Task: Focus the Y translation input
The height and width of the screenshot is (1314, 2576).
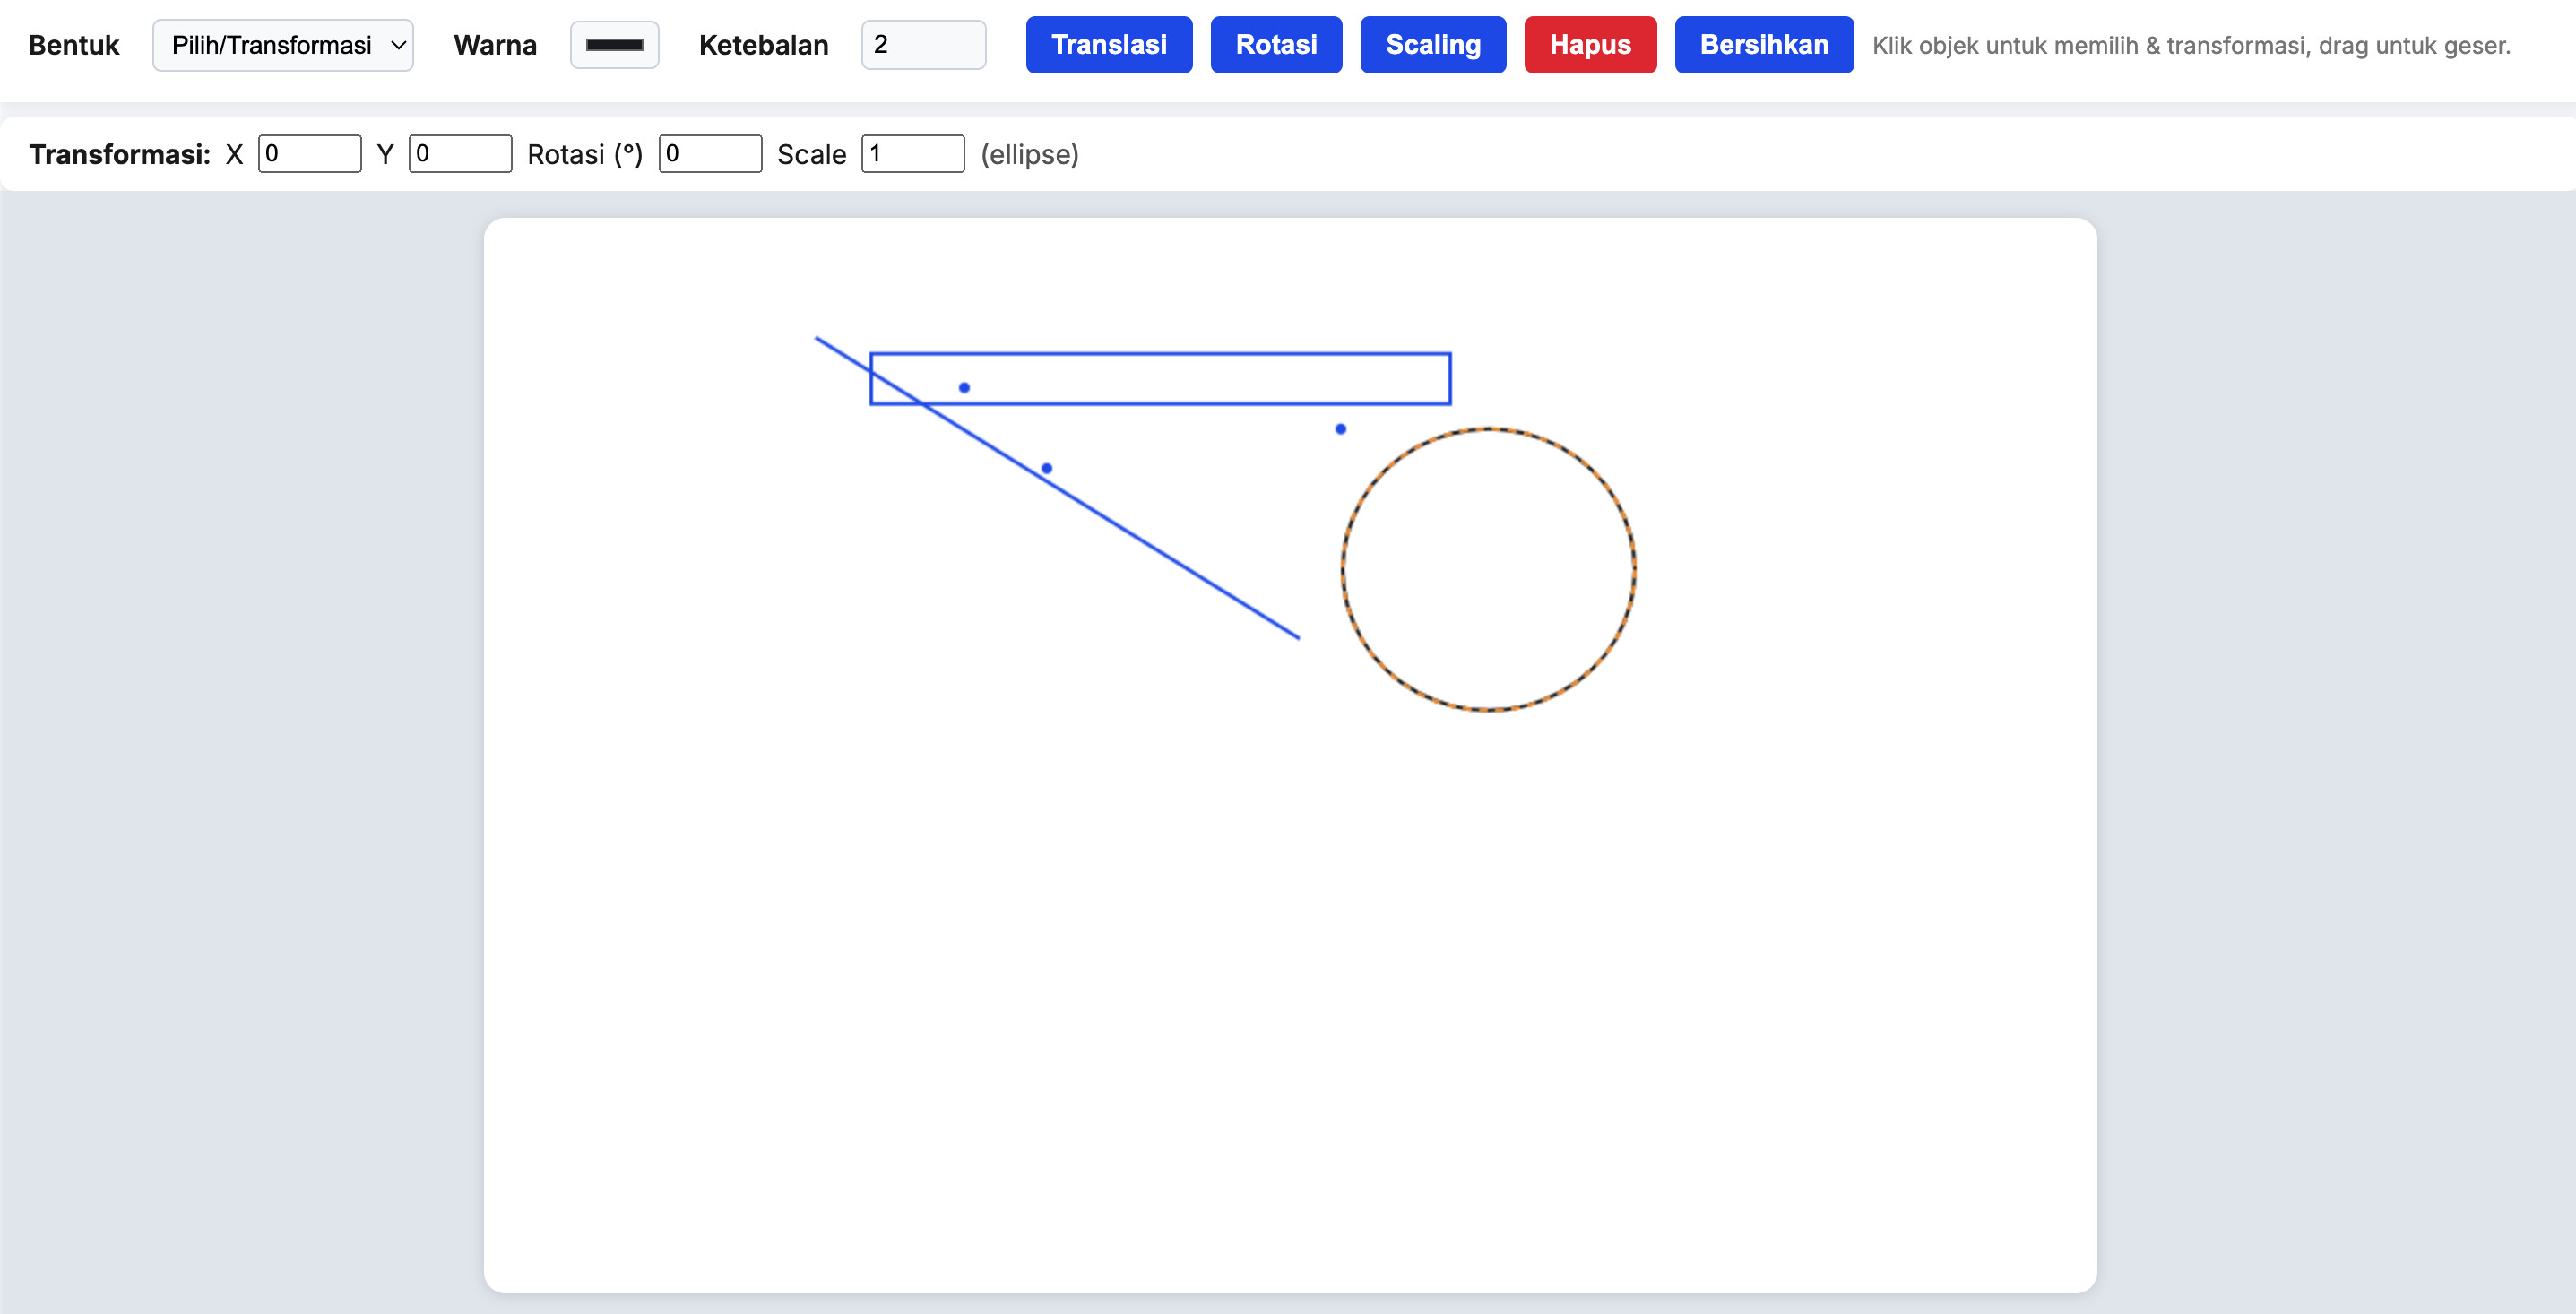Action: (x=460, y=154)
